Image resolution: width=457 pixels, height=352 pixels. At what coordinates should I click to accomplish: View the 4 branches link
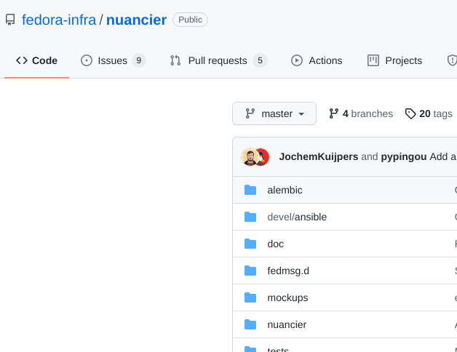[x=361, y=113]
